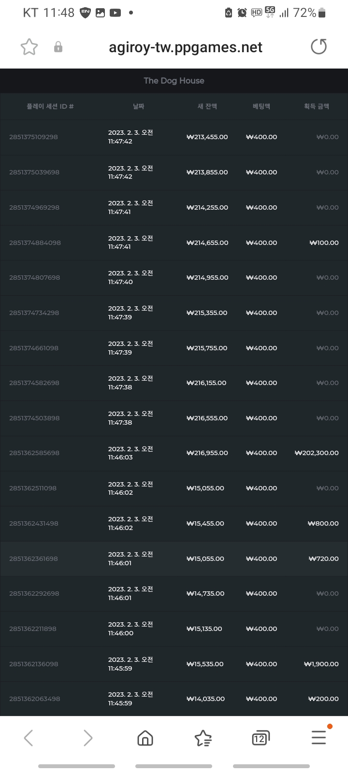This screenshot has height=773, width=348.
Task: Tap the address agiroy-tw.ppgames.net URL field
Action: [186, 47]
